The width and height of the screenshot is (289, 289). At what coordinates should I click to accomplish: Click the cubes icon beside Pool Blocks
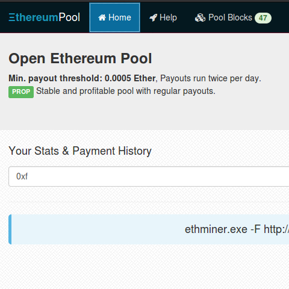click(x=200, y=17)
